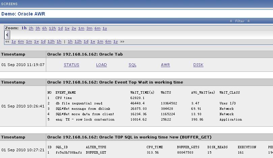Move back 1w in navigation row
Viewport: 273px width, 158px height.
click(x=36, y=41)
